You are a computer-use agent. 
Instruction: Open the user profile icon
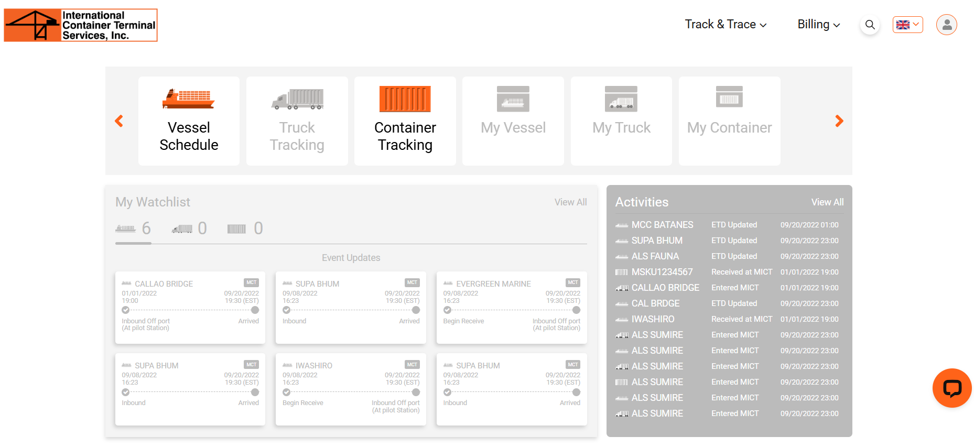[x=947, y=25]
